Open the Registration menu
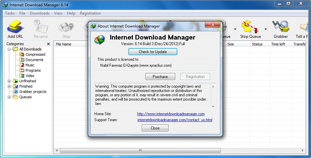Image resolution: width=311 pixels, height=158 pixels. coord(90,13)
